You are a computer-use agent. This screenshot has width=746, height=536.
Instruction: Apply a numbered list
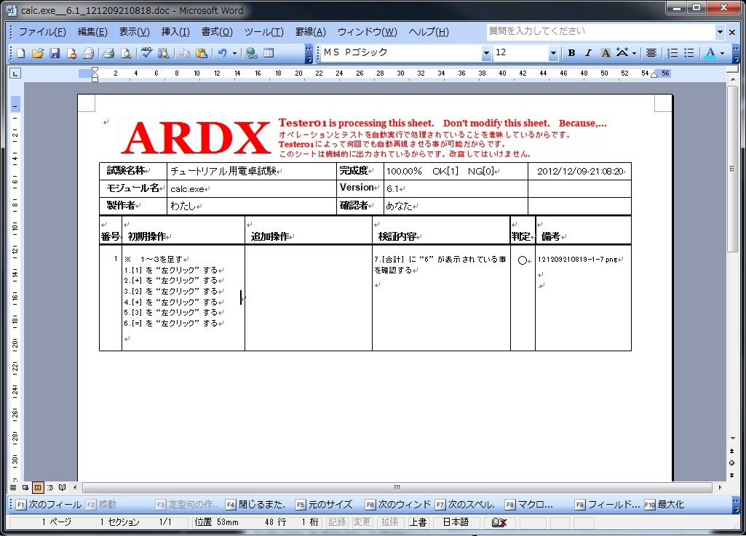click(x=672, y=53)
